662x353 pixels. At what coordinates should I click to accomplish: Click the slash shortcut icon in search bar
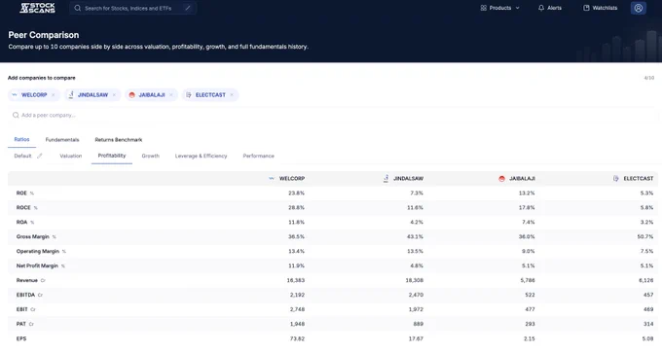[188, 8]
